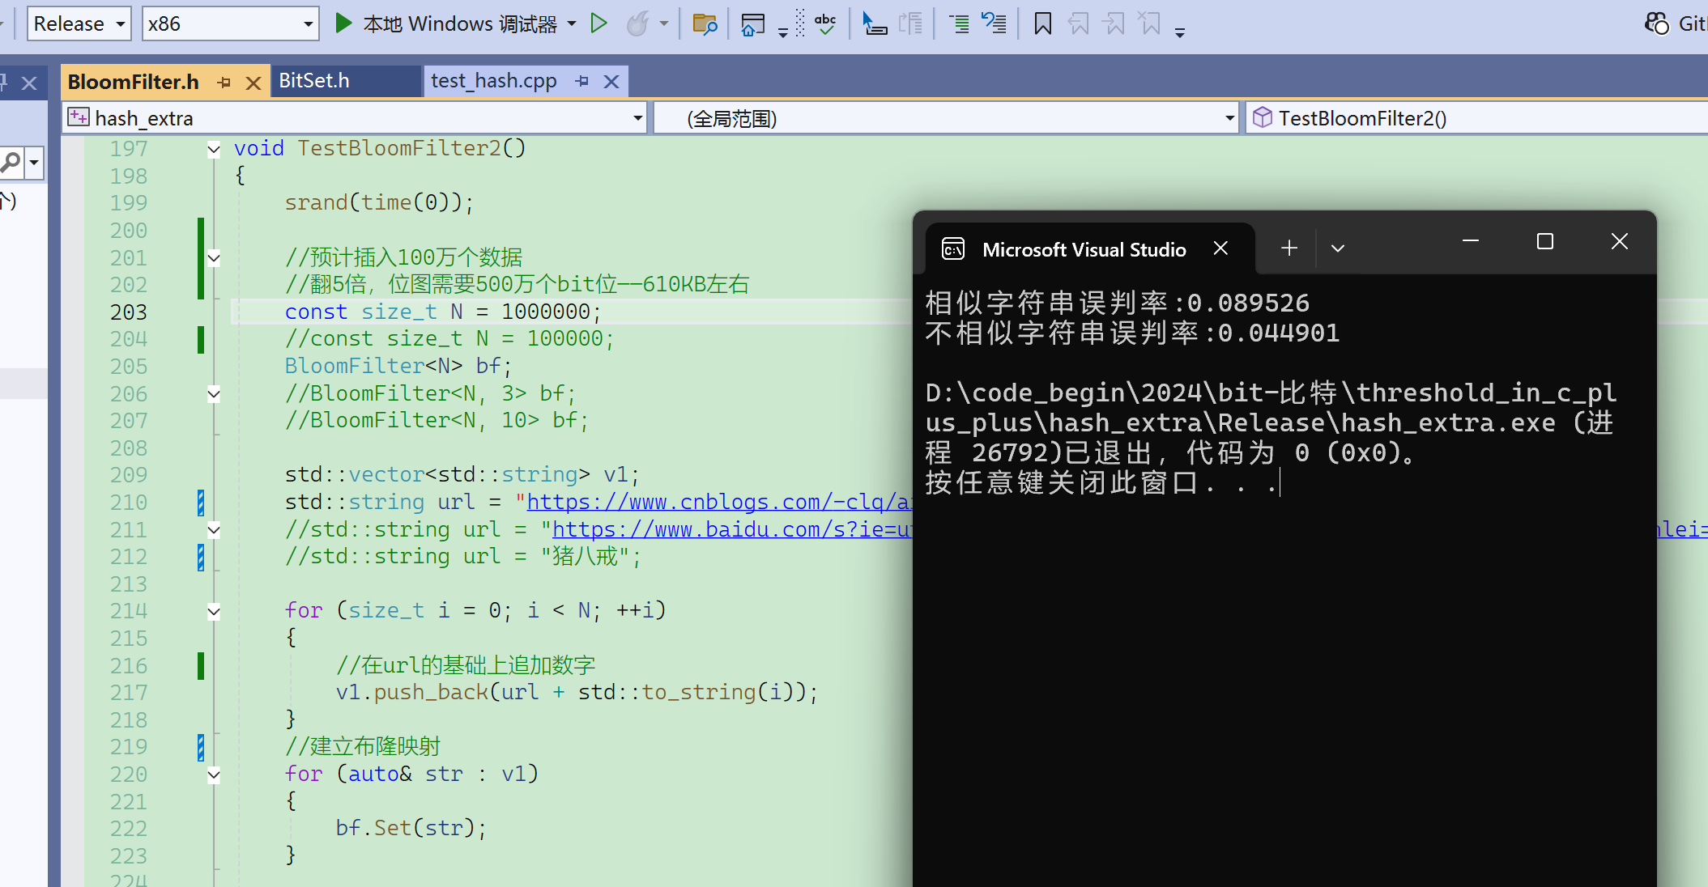Open the Release configuration dropdown

click(121, 24)
